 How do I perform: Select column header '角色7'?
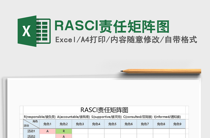[x=145, y=124]
